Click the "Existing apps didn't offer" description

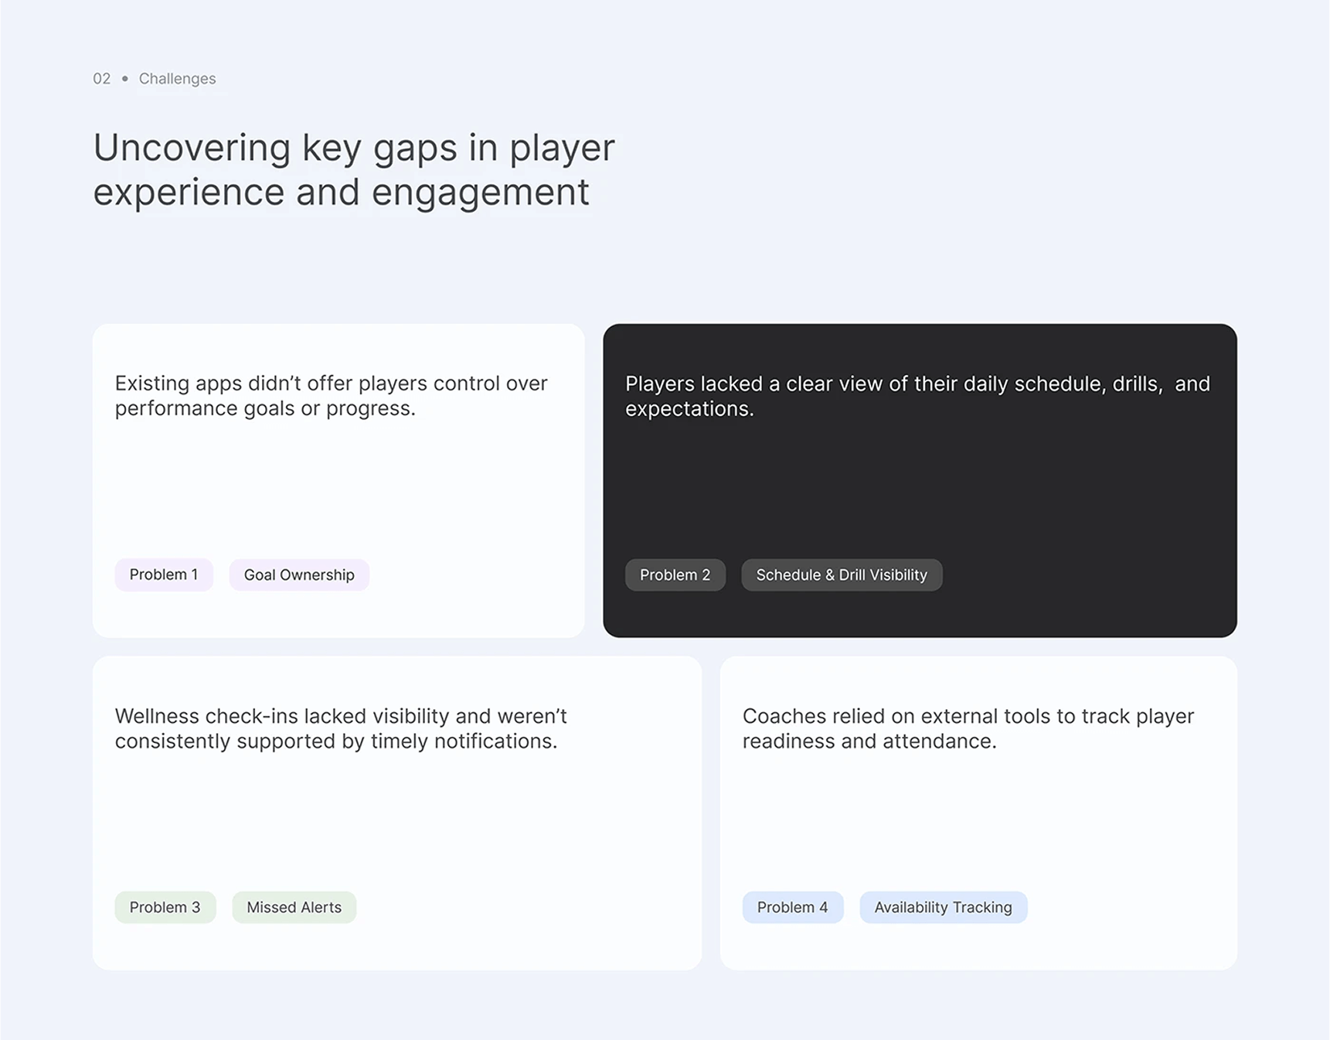click(x=331, y=396)
